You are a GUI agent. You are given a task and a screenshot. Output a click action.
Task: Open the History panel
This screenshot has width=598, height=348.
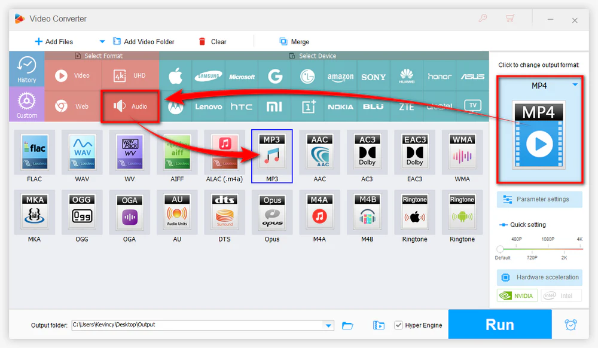coord(26,69)
